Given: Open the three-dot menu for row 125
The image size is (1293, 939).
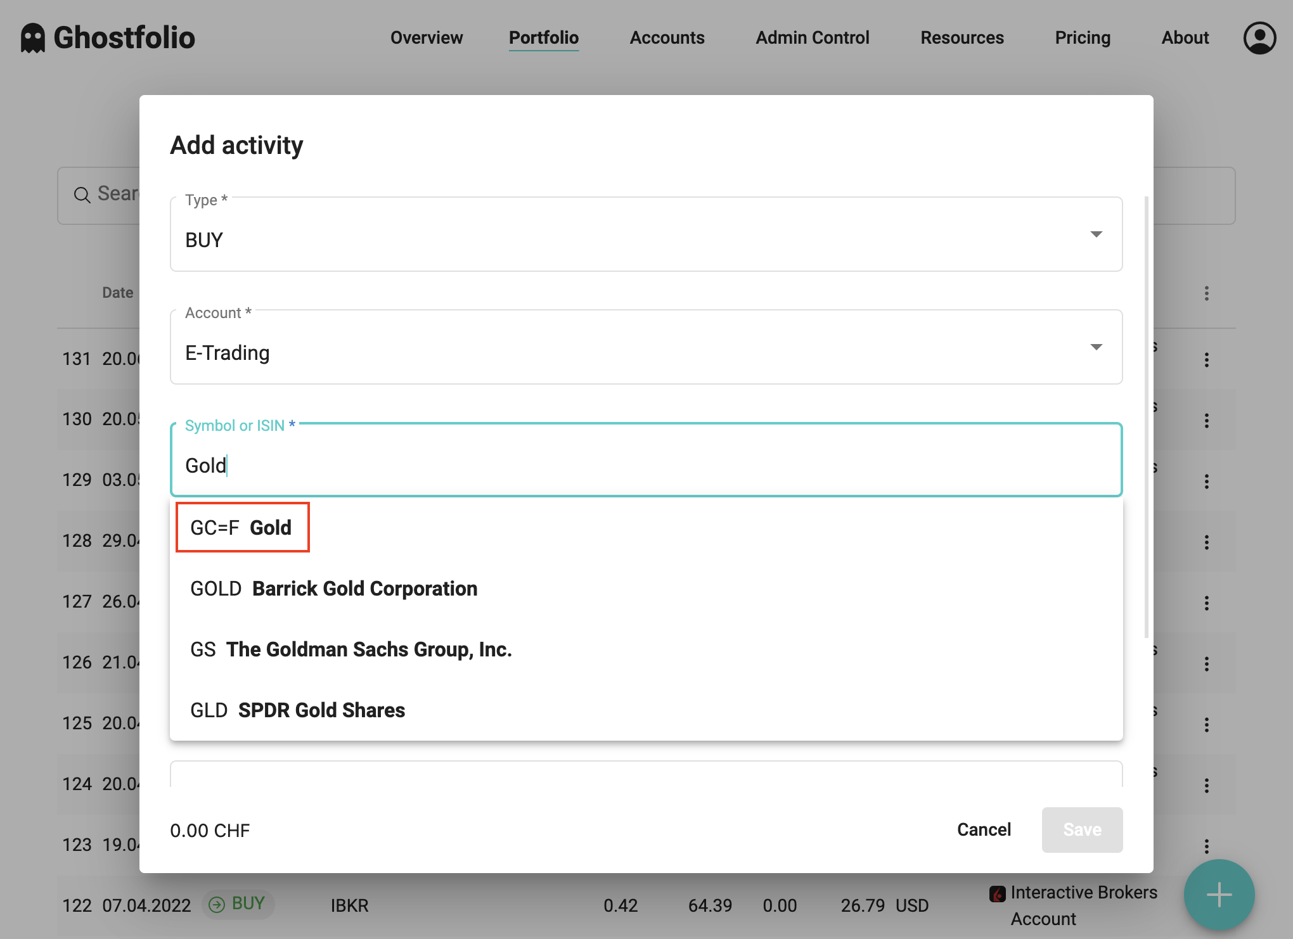Looking at the screenshot, I should click(1206, 724).
